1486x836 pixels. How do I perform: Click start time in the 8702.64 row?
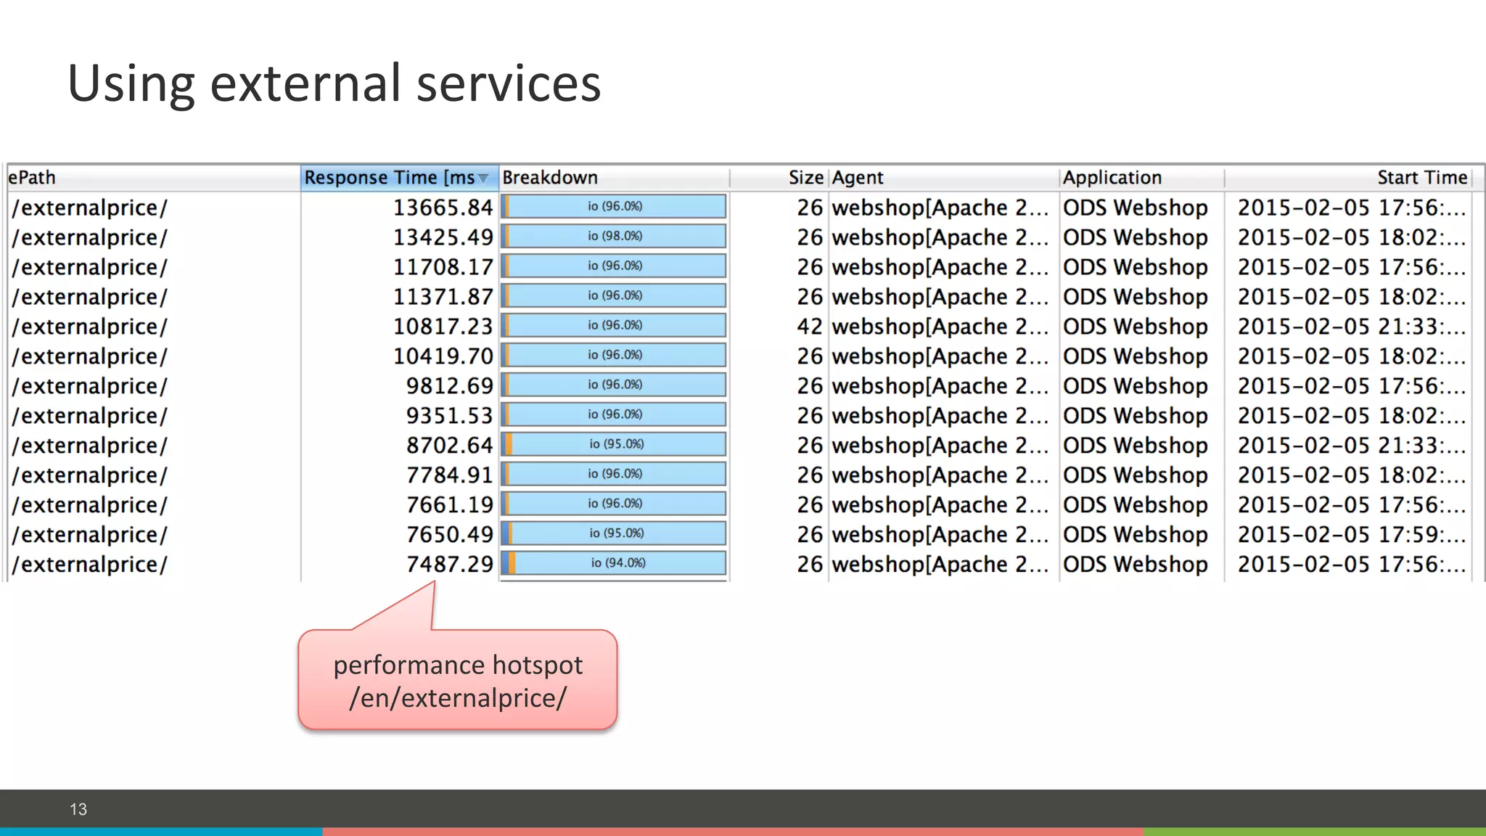[1352, 446]
